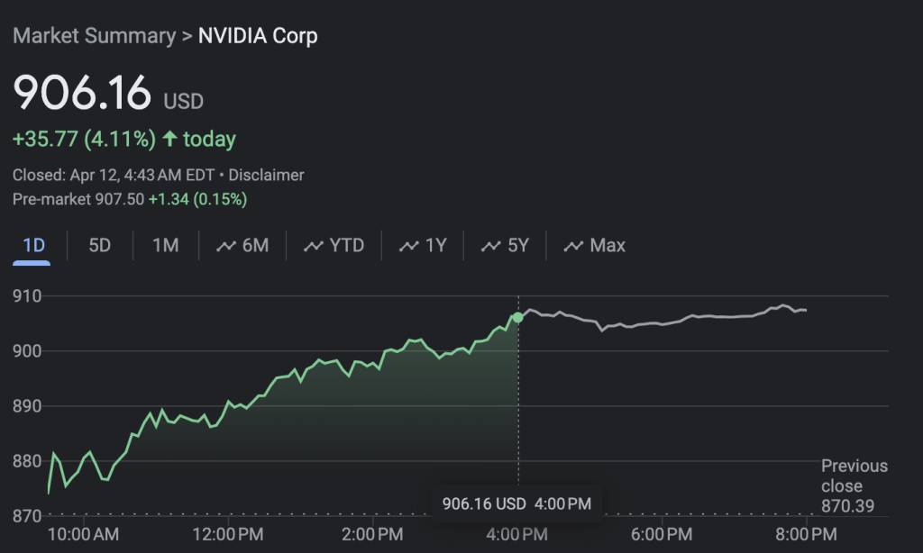Click the Previous close 870.39 label
The height and width of the screenshot is (553, 923).
coord(853,485)
